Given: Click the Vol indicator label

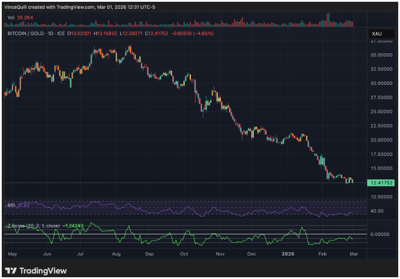Looking at the screenshot, I should tap(11, 17).
